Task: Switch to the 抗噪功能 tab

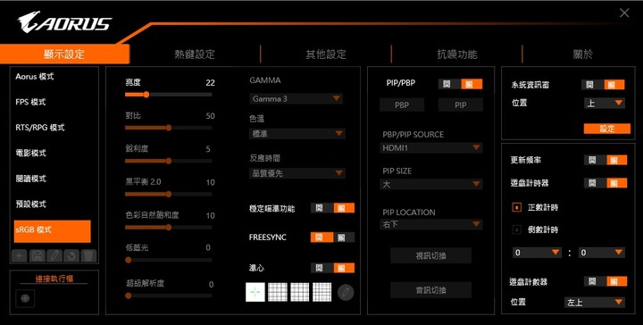Action: click(457, 54)
